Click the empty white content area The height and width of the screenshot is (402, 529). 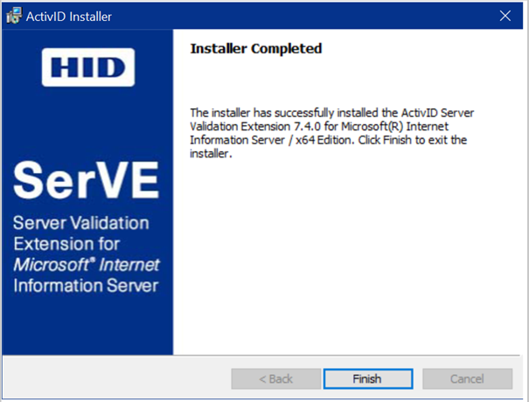coord(347,256)
